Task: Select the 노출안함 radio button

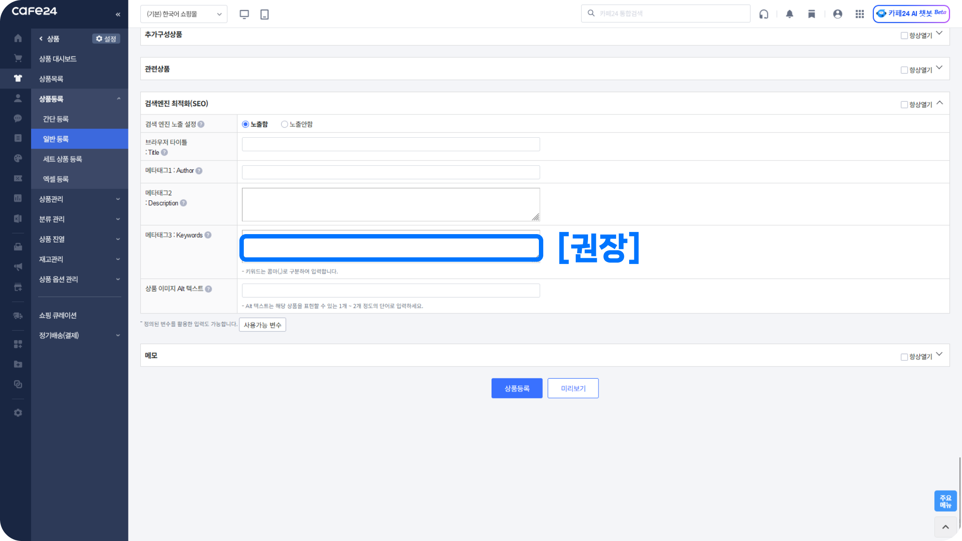Action: click(285, 124)
